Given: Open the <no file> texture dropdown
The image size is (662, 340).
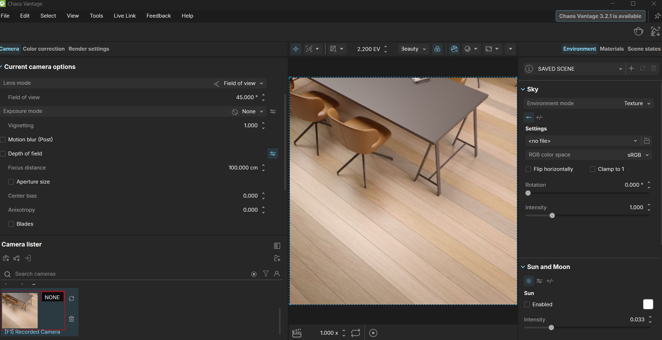Looking at the screenshot, I should click(x=583, y=141).
